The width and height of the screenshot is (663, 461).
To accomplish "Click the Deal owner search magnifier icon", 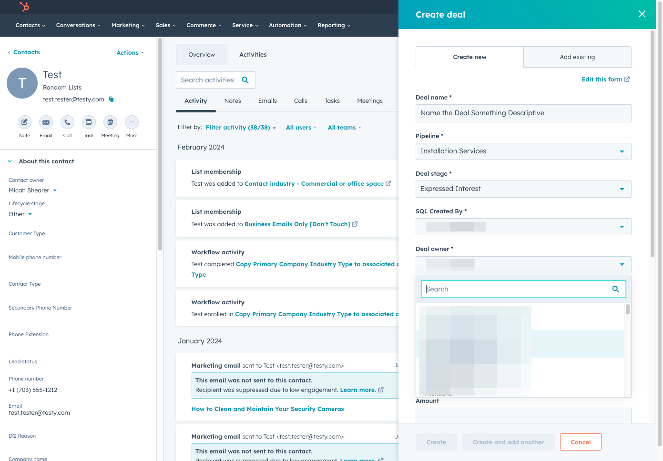I will 615,289.
